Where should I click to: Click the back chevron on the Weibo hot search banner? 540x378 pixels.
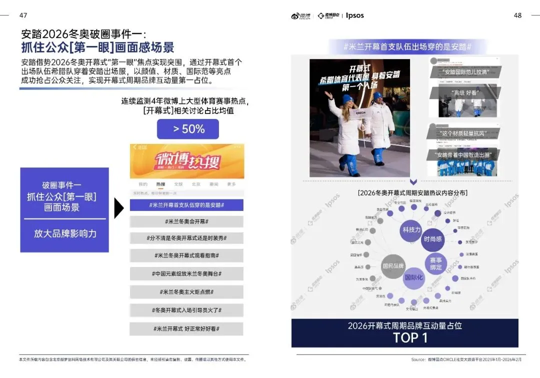pos(135,147)
